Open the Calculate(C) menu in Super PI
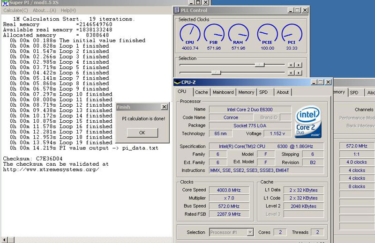The width and height of the screenshot is (375, 243). [15, 10]
